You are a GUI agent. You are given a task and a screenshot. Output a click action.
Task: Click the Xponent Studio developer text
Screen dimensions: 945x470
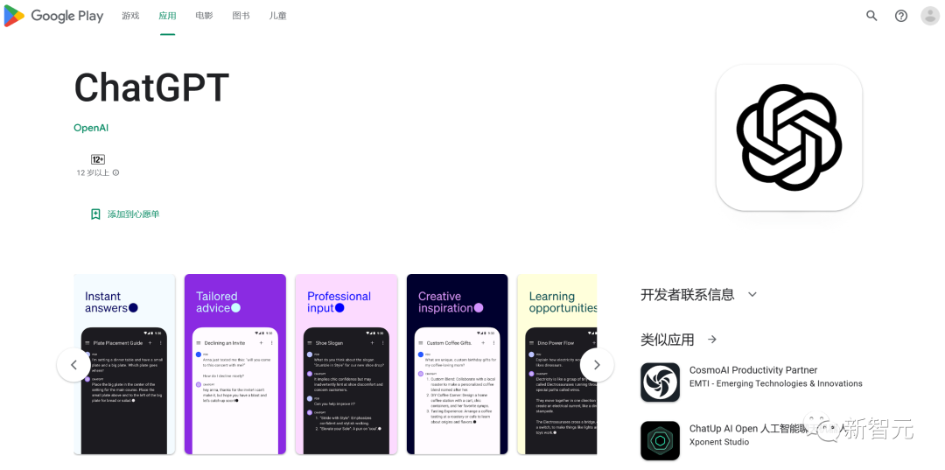point(719,442)
